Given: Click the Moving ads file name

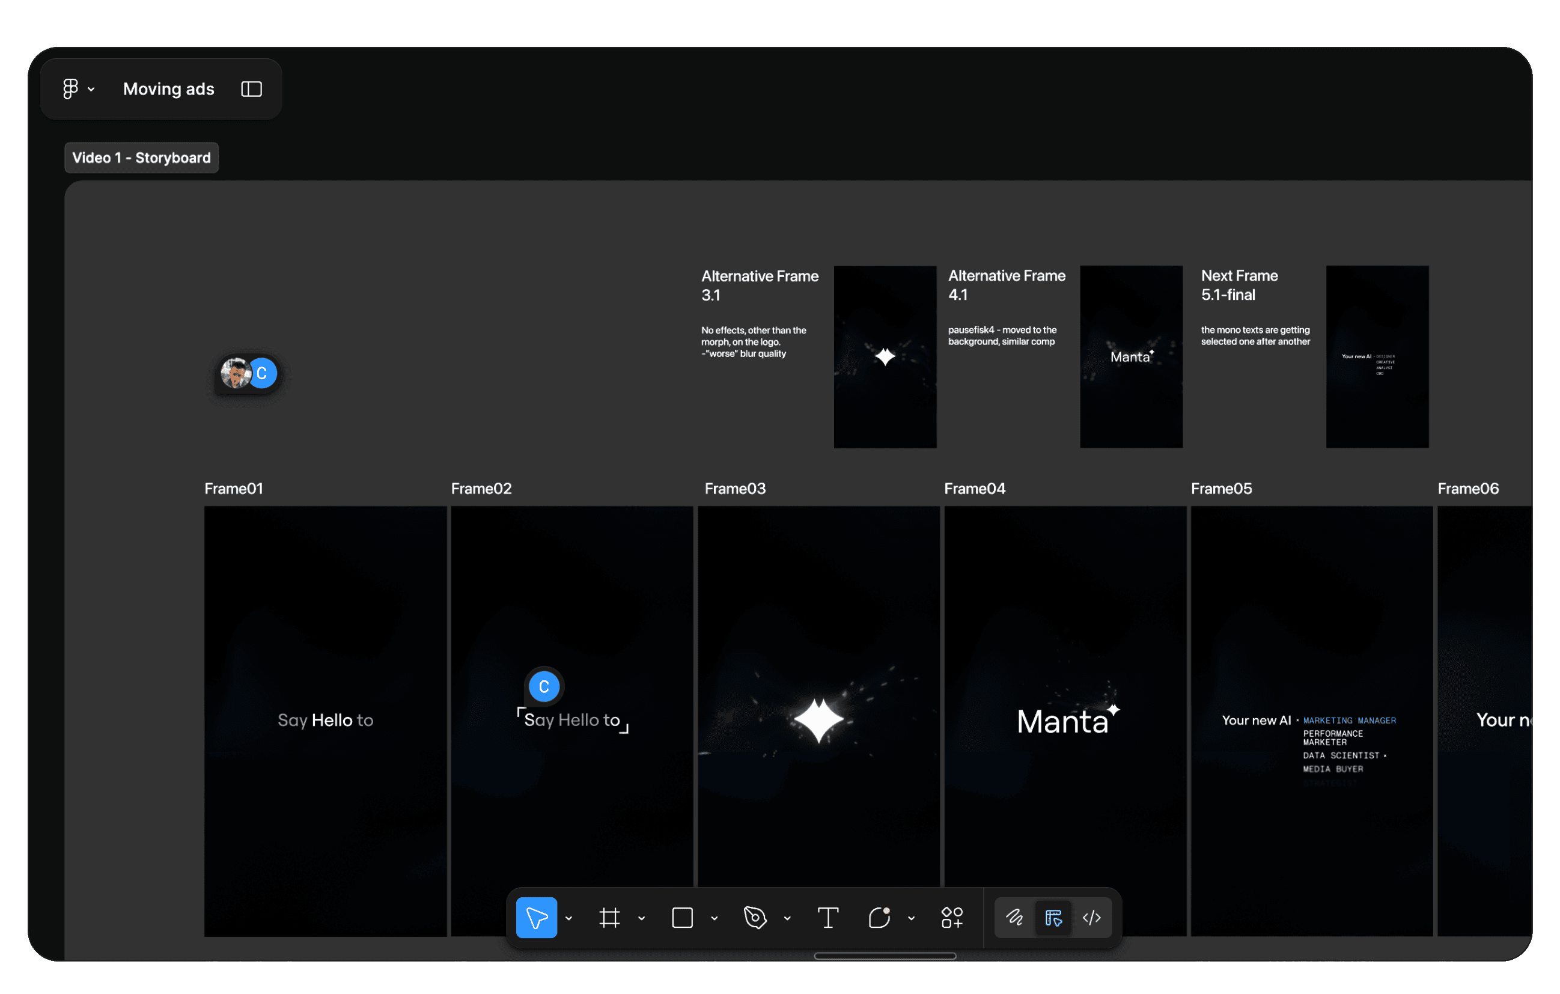Looking at the screenshot, I should (x=168, y=89).
